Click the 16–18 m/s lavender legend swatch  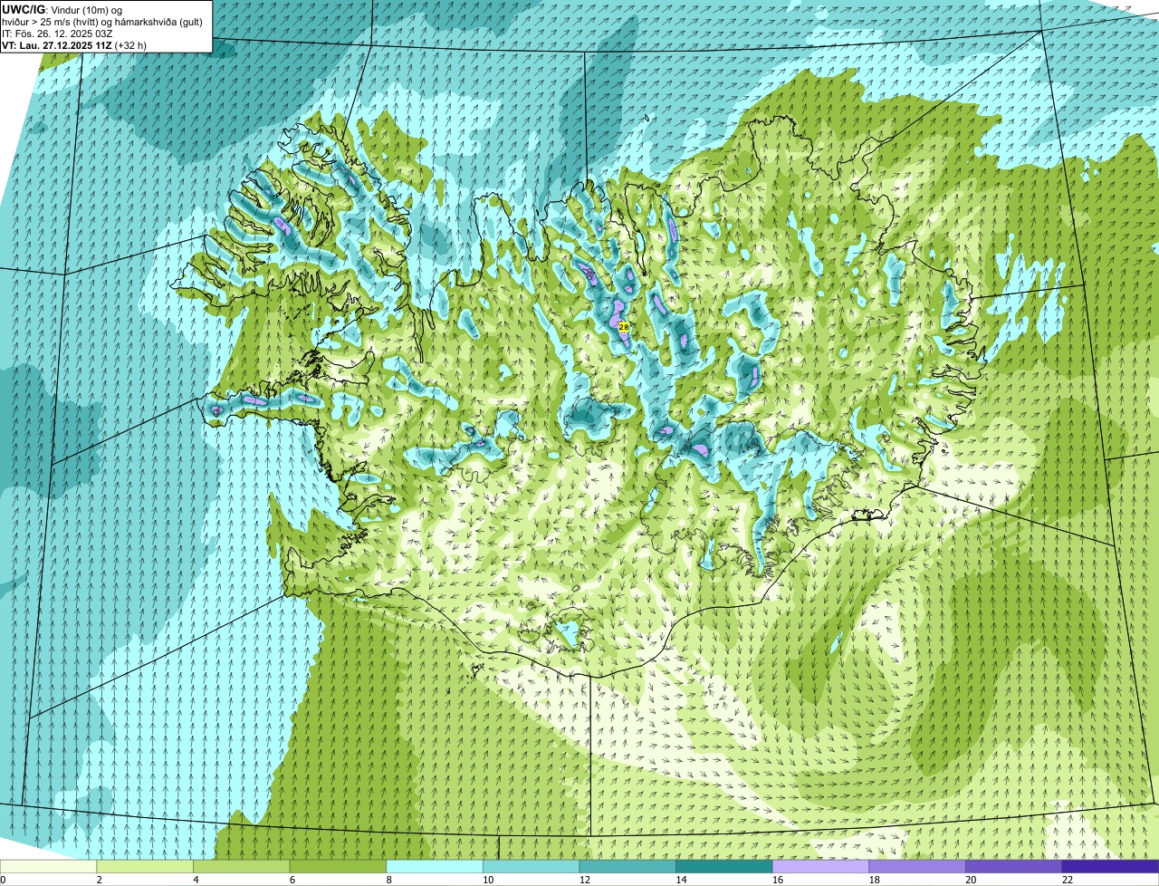[820, 866]
